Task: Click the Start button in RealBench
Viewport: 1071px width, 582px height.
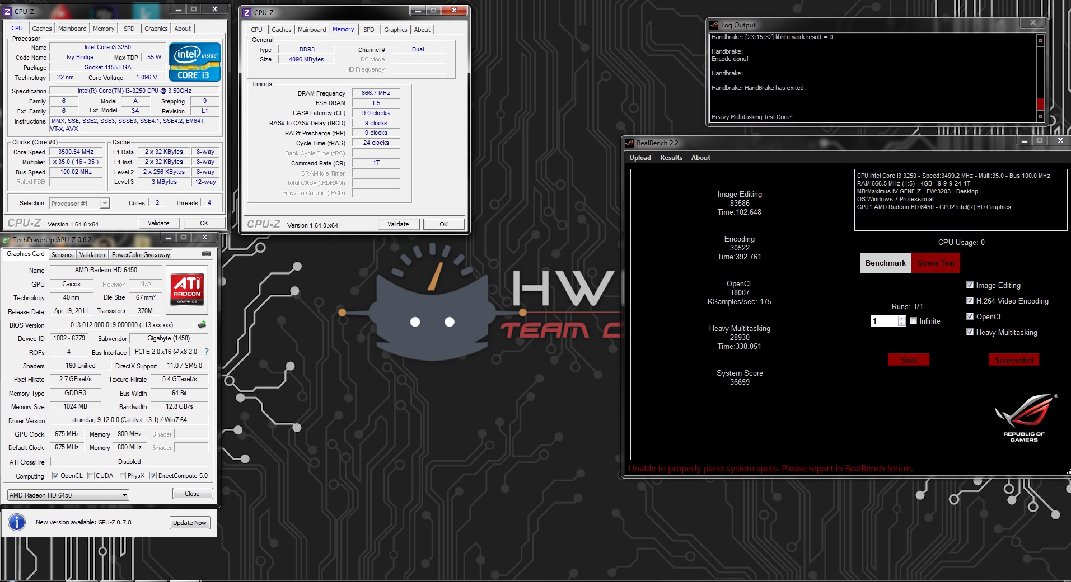Action: pos(909,360)
